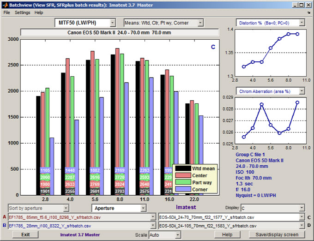Viewport: 314px width, 241px height.
Task: Open the file A EF1785_85mm dropdown
Action: point(82,217)
